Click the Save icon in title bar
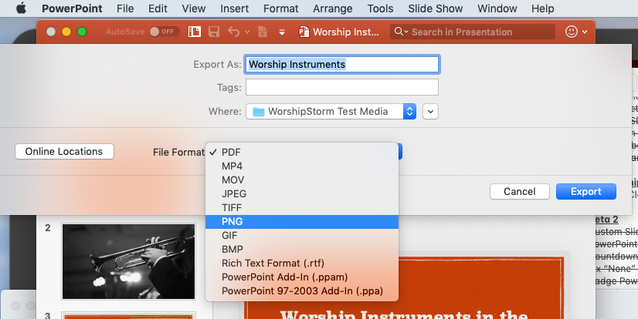This screenshot has height=319, width=638. point(214,32)
